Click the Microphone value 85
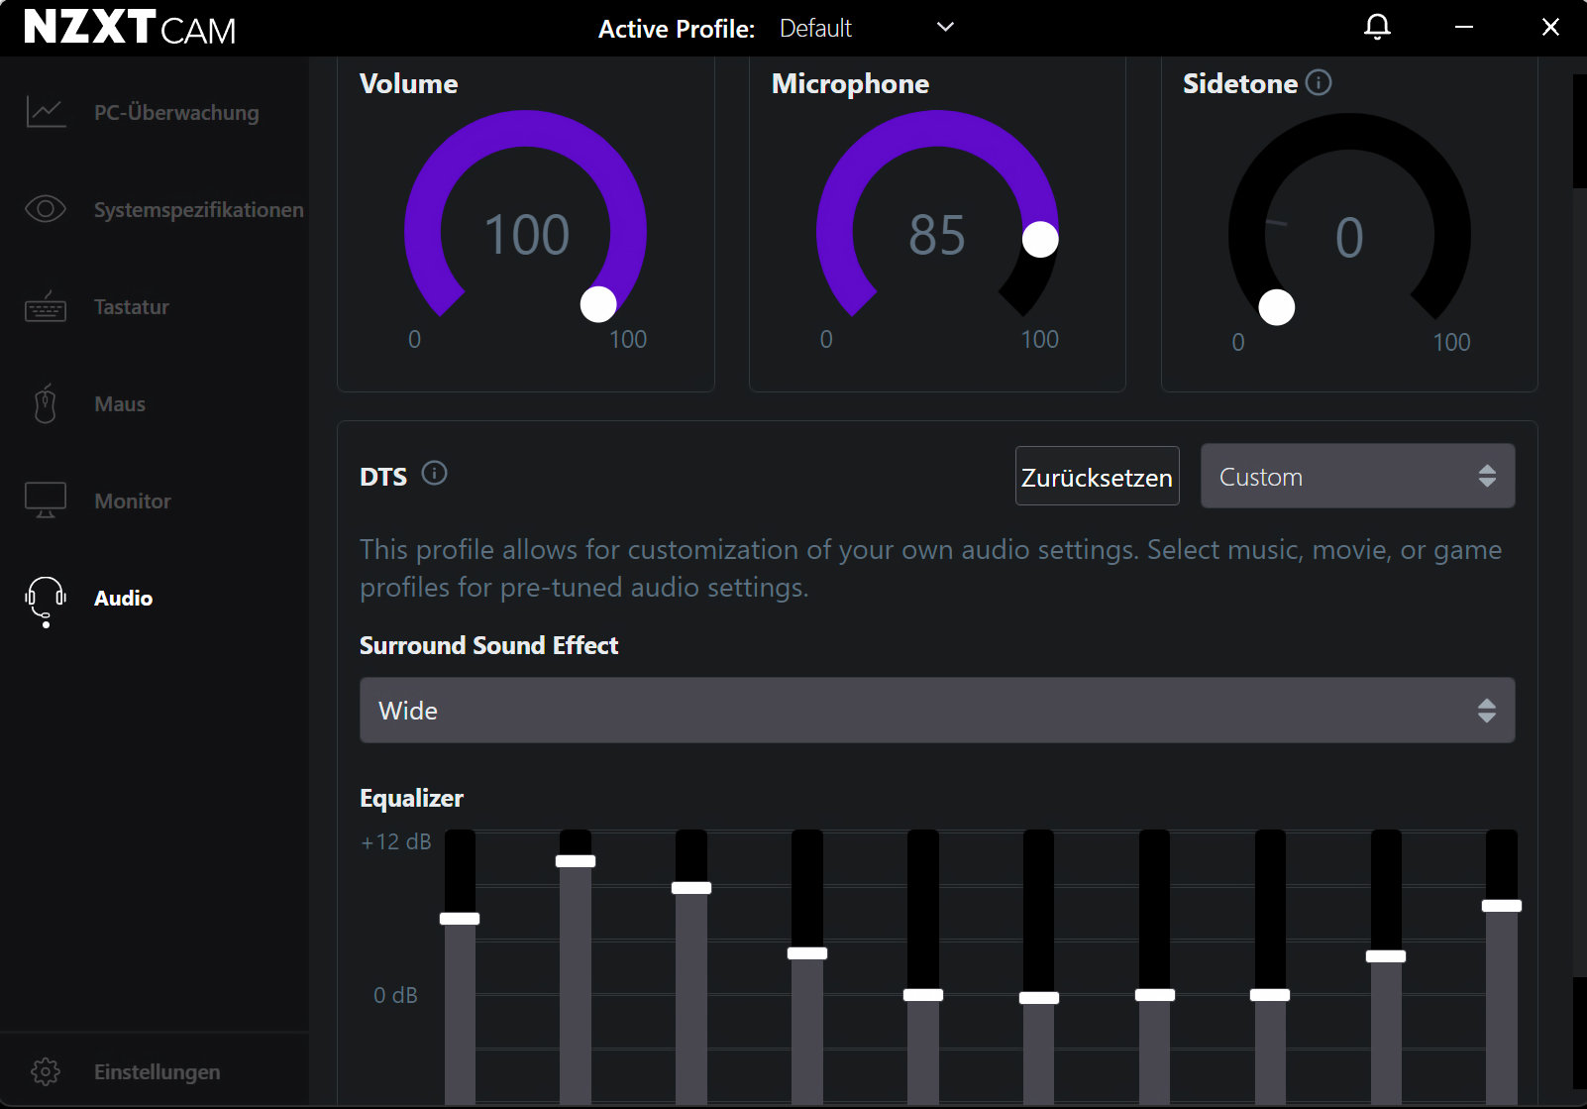Image resolution: width=1587 pixels, height=1109 pixels. pyautogui.click(x=937, y=235)
